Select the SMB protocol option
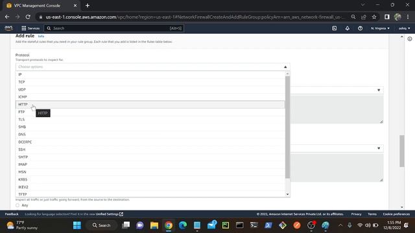This screenshot has width=415, height=233. [150, 127]
